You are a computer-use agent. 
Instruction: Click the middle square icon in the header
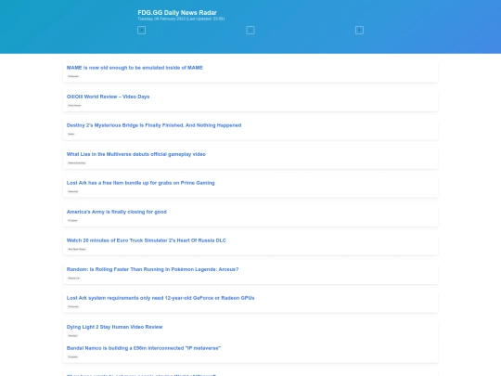[x=250, y=30]
